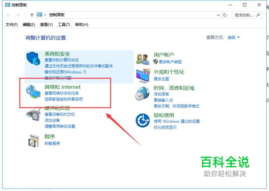The image size is (269, 191).
Task: Click the forward navigation arrow
Action: click(x=18, y=15)
